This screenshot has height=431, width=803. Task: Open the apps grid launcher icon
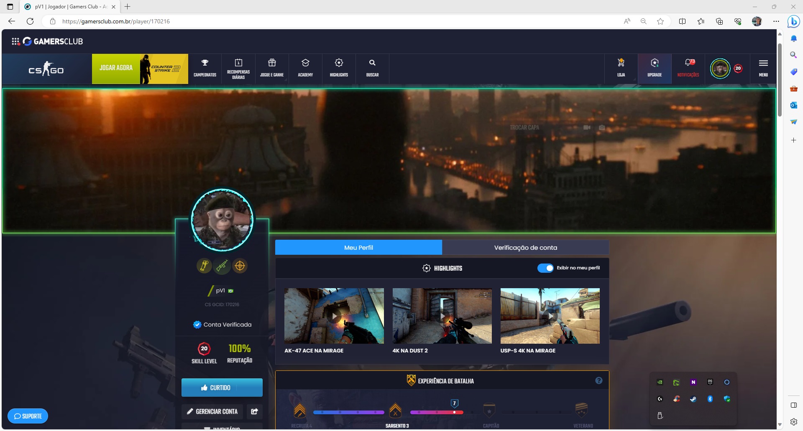tap(15, 41)
